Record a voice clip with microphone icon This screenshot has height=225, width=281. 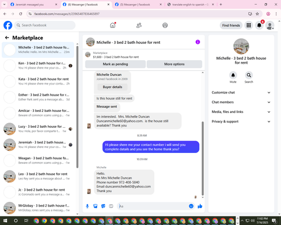point(87,206)
